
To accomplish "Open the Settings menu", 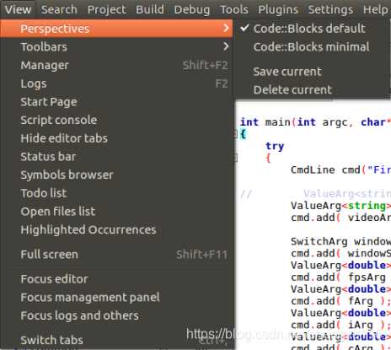I will [x=330, y=9].
